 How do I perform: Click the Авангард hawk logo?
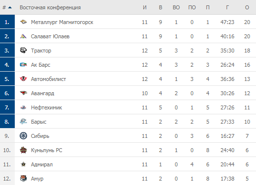pos(23,93)
